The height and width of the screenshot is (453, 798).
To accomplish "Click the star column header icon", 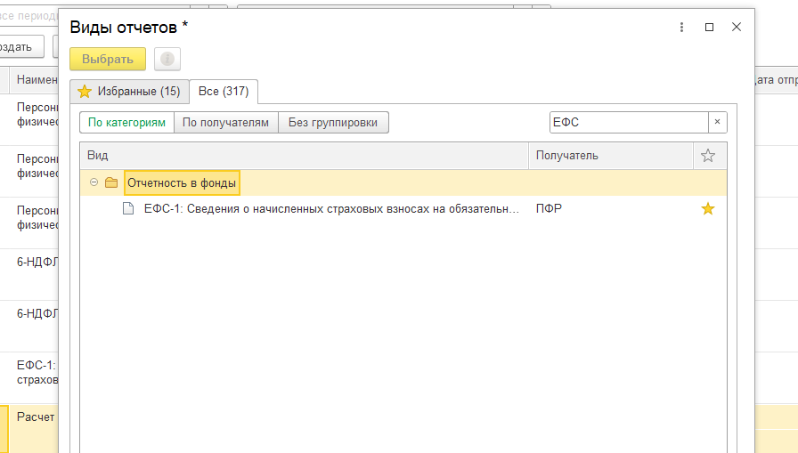I will click(x=708, y=156).
